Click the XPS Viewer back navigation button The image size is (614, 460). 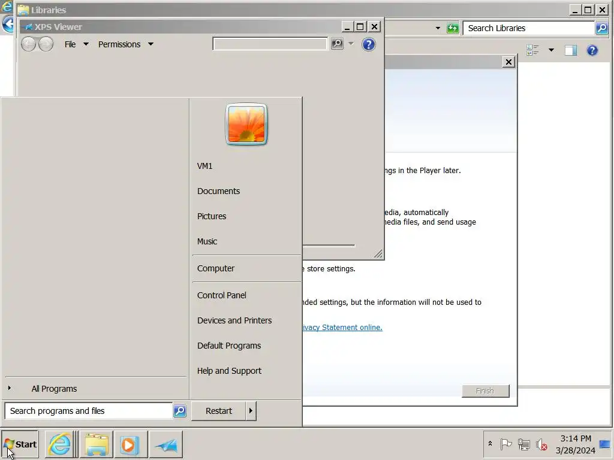(28, 44)
